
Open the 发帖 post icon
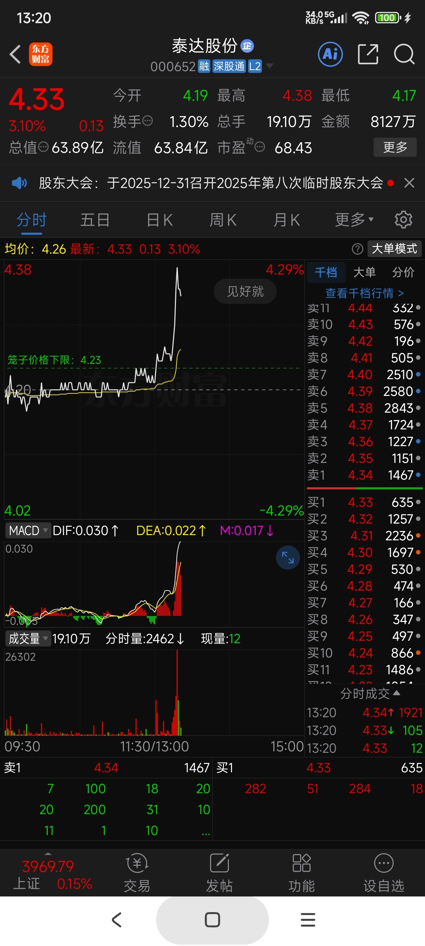(x=219, y=873)
